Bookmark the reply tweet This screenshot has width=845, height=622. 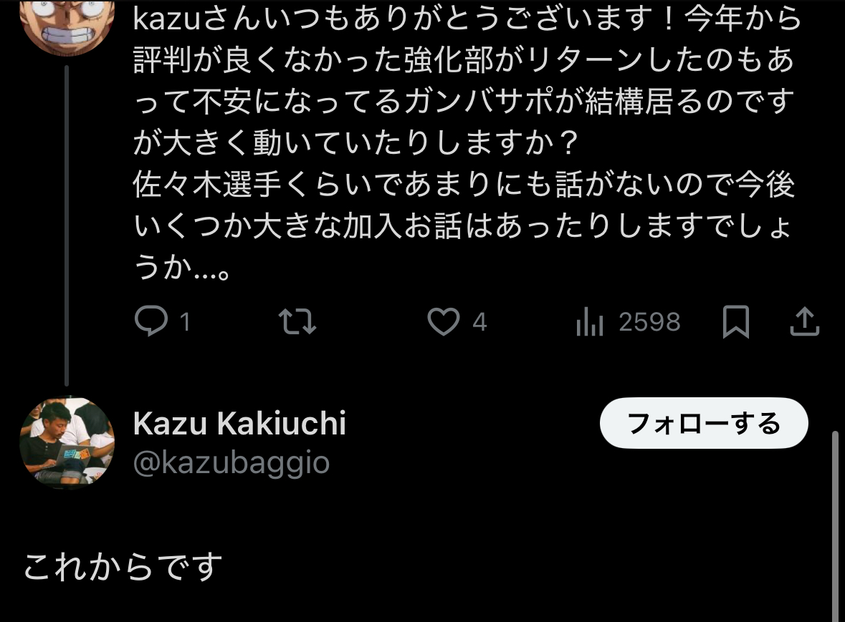point(735,321)
